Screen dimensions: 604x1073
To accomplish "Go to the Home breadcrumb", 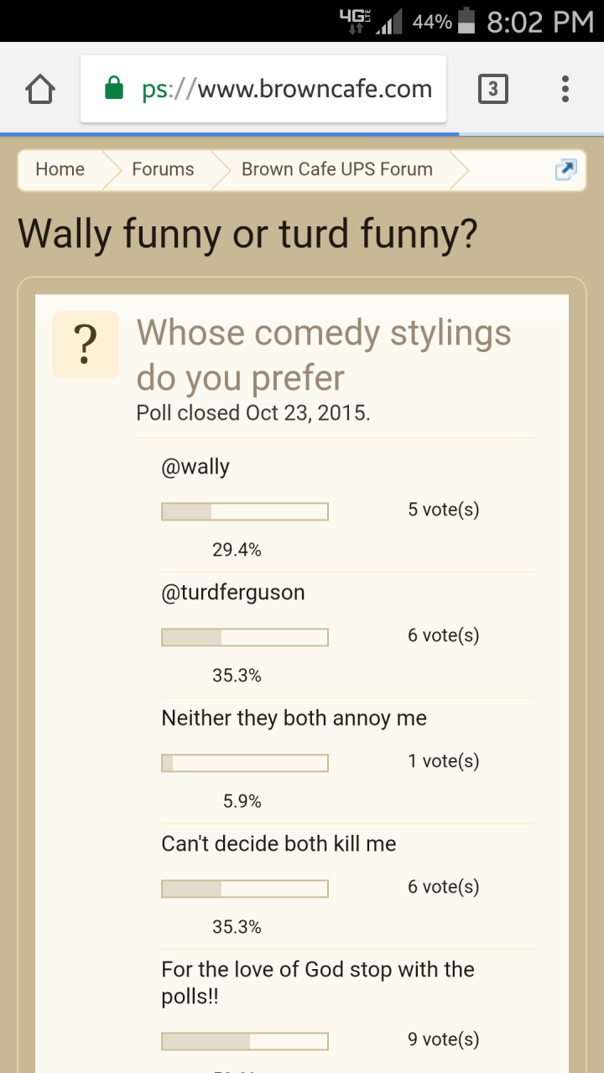I will (60, 169).
